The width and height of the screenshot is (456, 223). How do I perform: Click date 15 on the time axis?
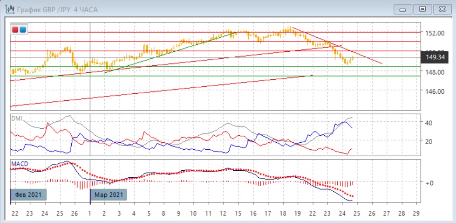(238, 213)
